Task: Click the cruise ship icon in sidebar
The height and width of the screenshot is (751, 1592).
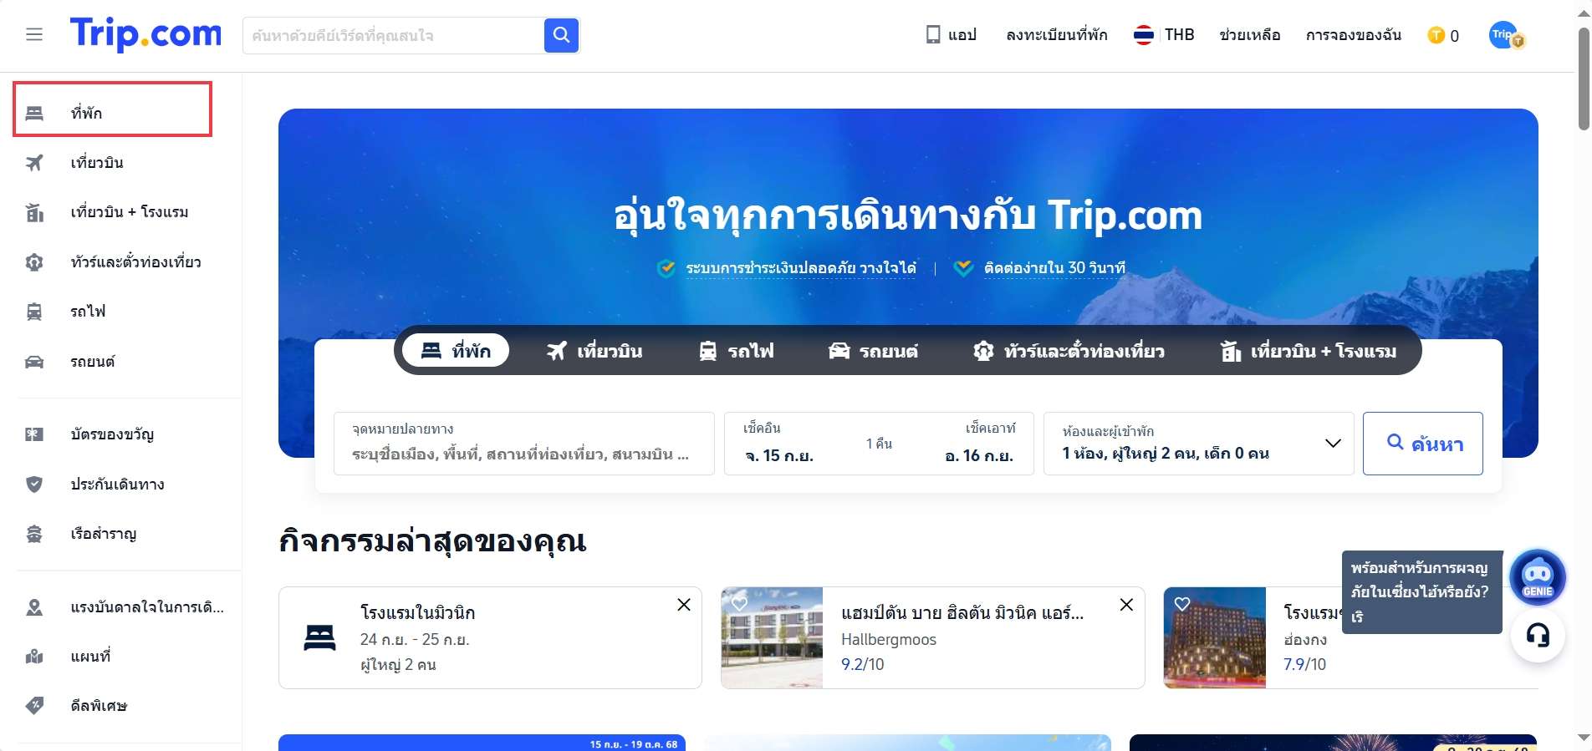Action: tap(34, 534)
